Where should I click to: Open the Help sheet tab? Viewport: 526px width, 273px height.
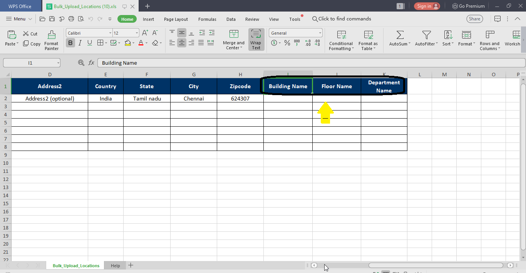pos(115,266)
